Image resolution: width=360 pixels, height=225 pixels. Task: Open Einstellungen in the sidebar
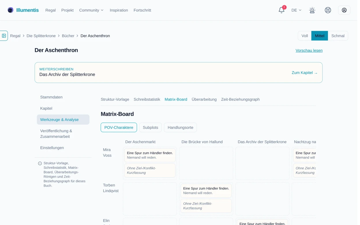point(63,148)
